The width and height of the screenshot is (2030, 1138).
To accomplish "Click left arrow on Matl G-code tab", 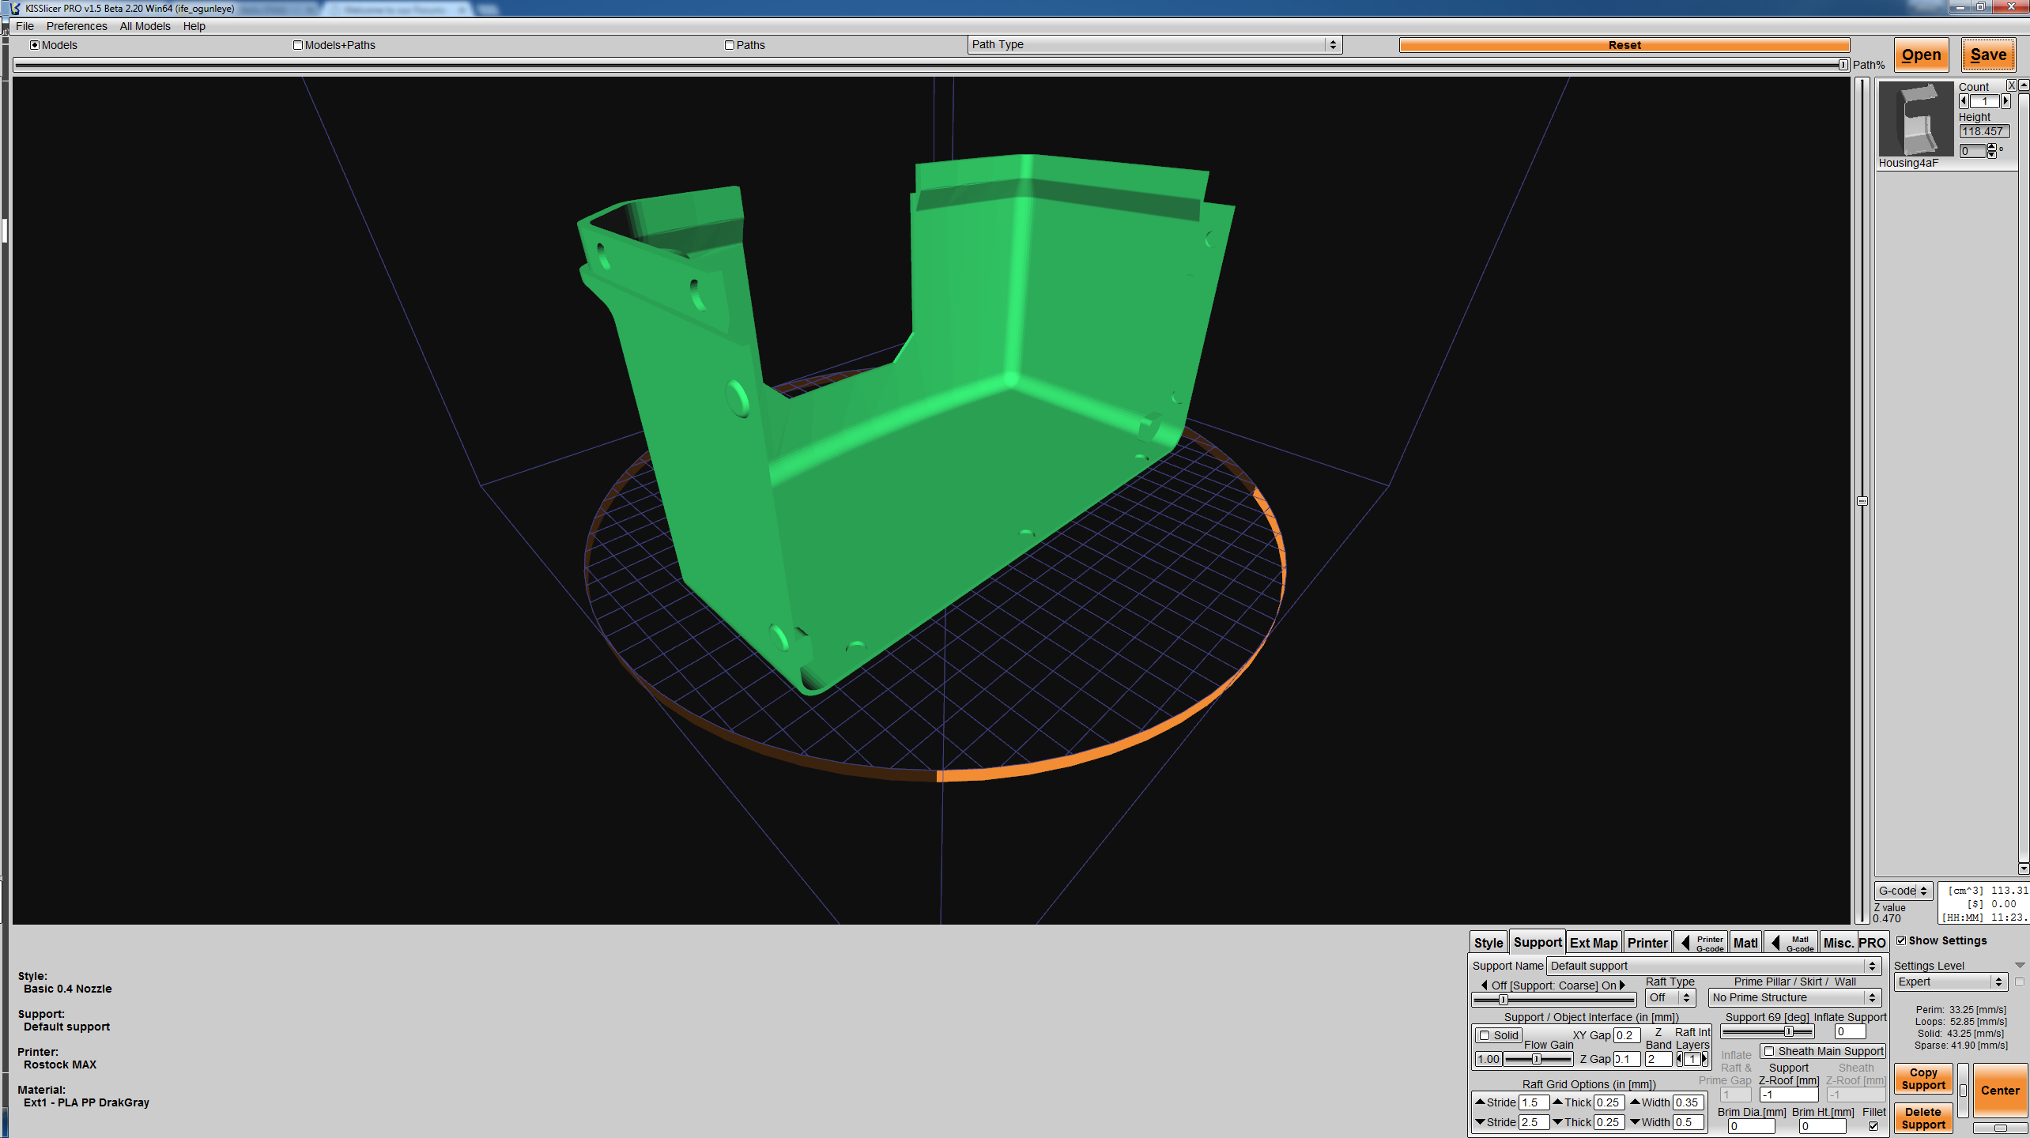I will point(1775,943).
